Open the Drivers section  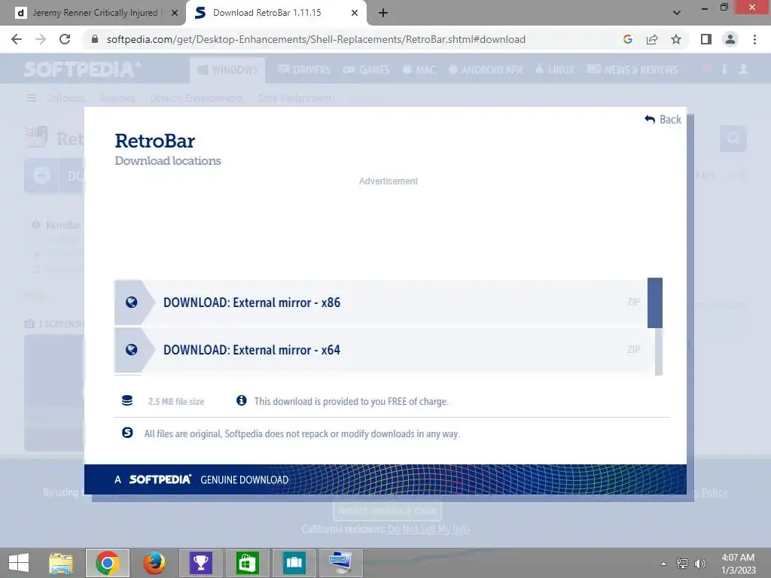[304, 70]
